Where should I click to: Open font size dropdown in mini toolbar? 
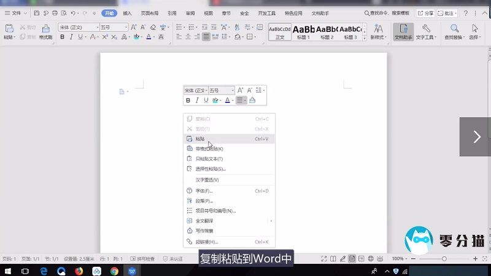(232, 90)
